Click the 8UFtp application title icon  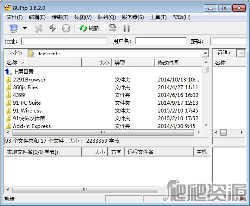coord(7,8)
